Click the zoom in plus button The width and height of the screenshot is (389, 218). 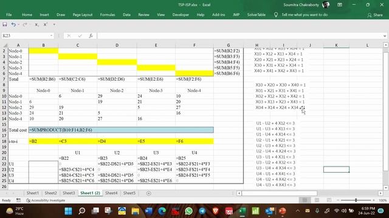tap(374, 200)
